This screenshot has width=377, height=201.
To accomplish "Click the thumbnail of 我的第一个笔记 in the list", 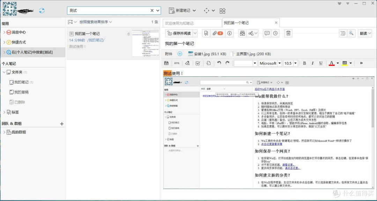I will pyautogui.click(x=145, y=44).
